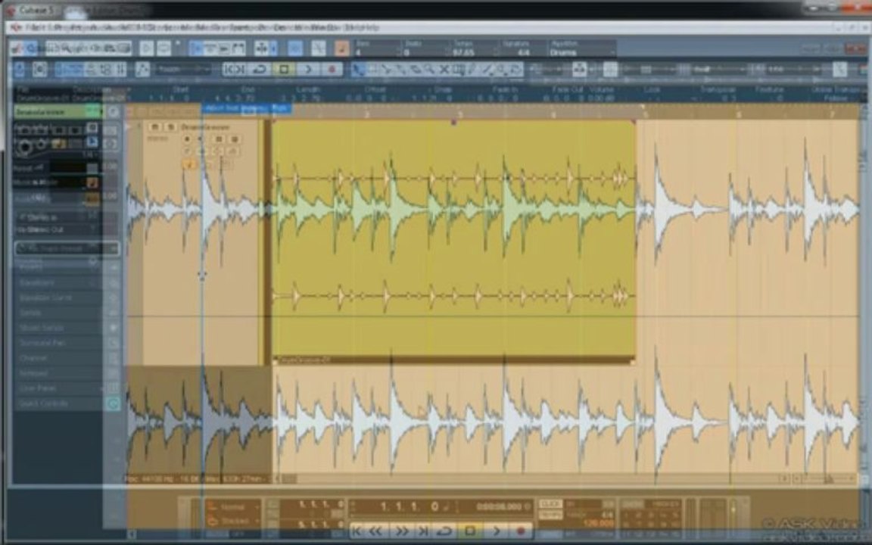Toggle the CLICK metronome button
872x545 pixels.
point(550,504)
